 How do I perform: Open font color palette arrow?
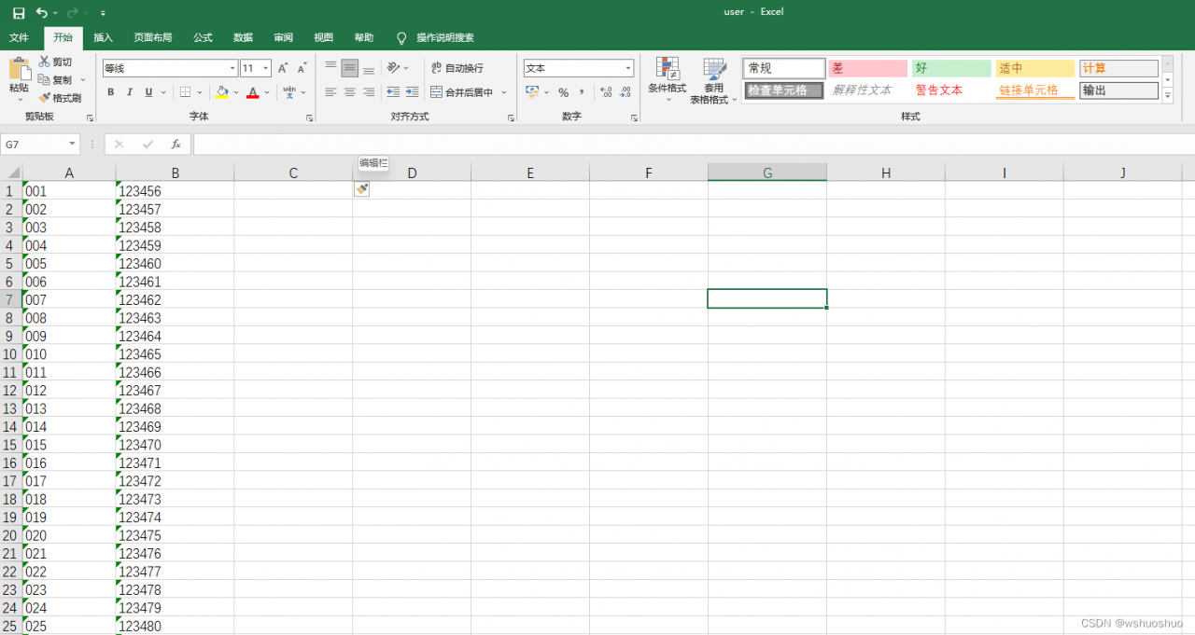[x=267, y=92]
